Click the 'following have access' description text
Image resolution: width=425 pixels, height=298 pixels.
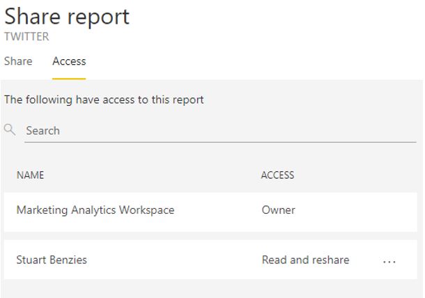(104, 100)
